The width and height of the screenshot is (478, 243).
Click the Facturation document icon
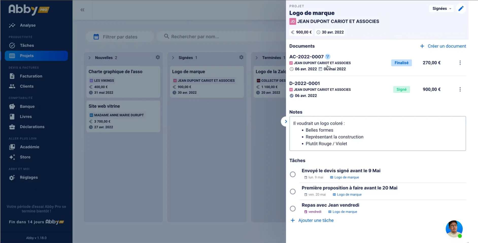coord(12,76)
